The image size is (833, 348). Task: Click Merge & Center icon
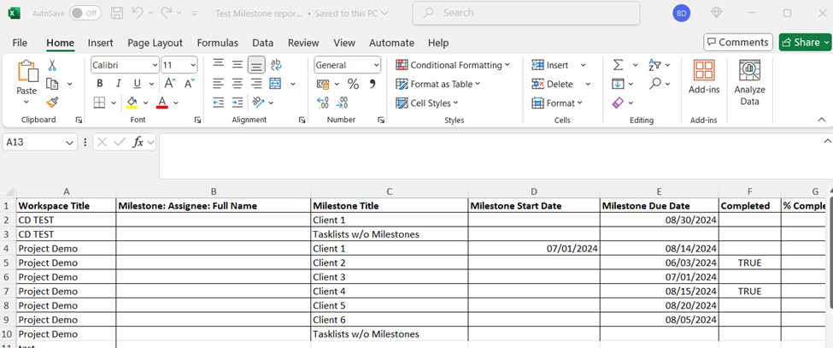pos(275,84)
